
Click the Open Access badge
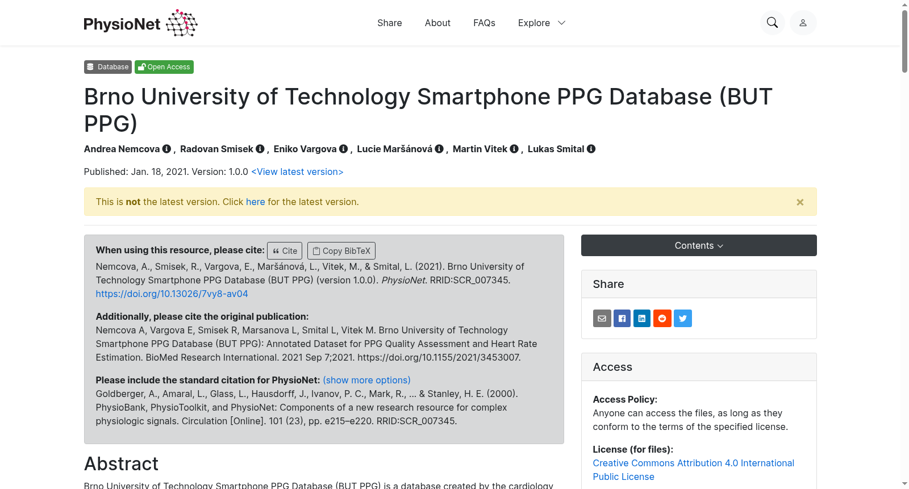pos(164,67)
